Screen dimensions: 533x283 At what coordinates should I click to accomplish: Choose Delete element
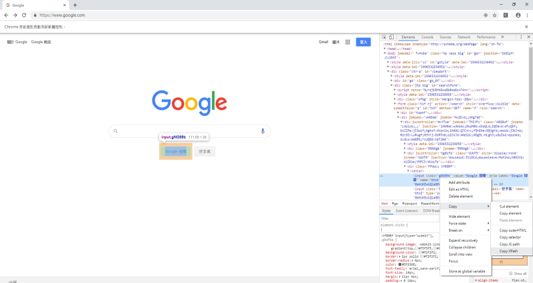click(x=466, y=196)
